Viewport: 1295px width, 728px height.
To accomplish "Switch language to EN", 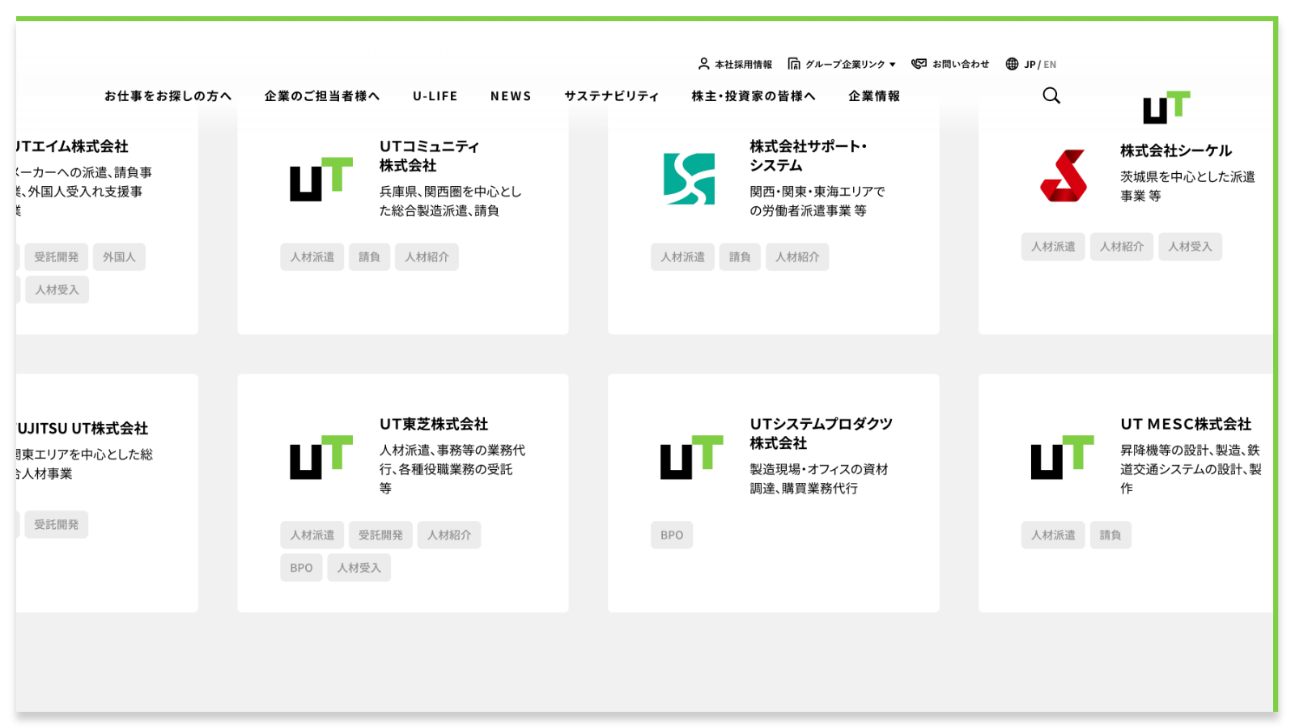I will [x=1050, y=65].
